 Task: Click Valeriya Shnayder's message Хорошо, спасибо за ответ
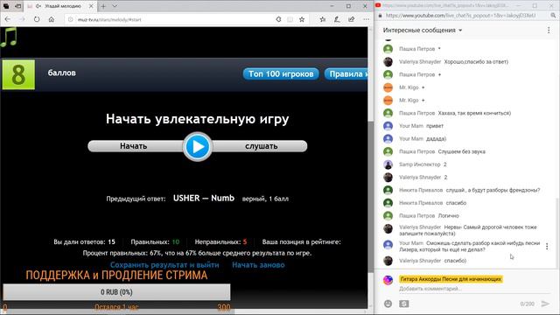pos(476,61)
